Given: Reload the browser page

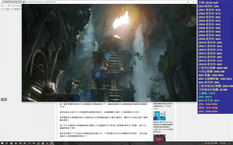Looking at the screenshot, I should tap(9, 5).
